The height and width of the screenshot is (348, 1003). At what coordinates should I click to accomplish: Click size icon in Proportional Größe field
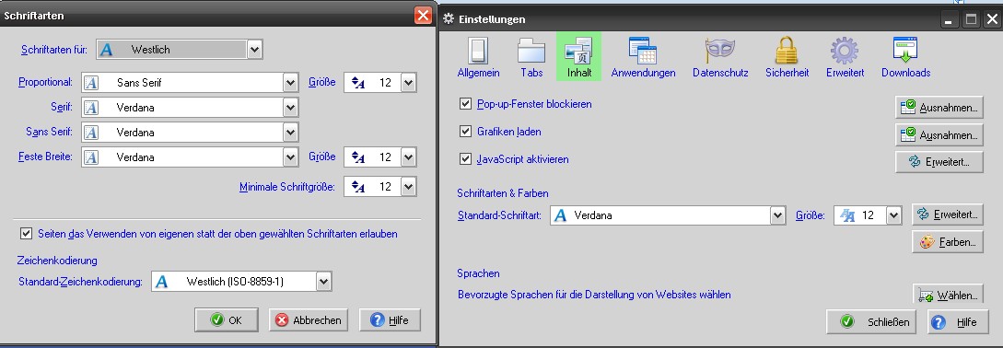pyautogui.click(x=358, y=83)
